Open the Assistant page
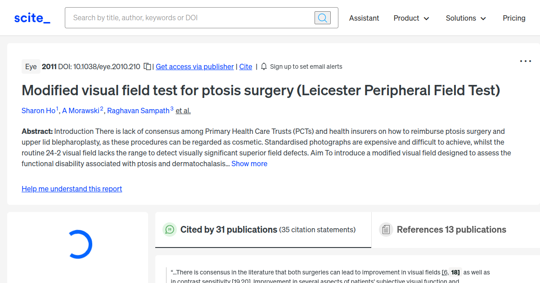The height and width of the screenshot is (283, 540). [x=364, y=18]
